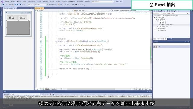Open the BtnRead_Click member navigation dropdown
193x109 pixels.
point(131,11)
